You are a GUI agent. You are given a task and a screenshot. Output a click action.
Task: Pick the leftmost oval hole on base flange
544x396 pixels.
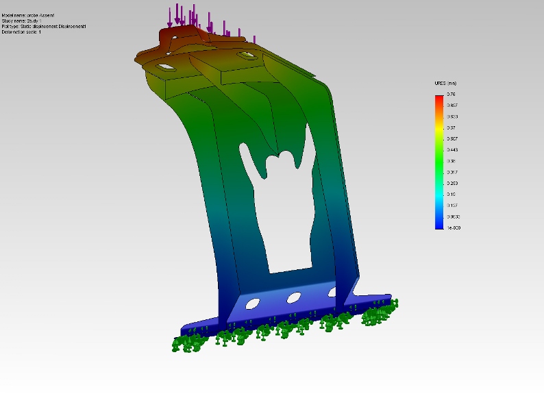point(253,303)
